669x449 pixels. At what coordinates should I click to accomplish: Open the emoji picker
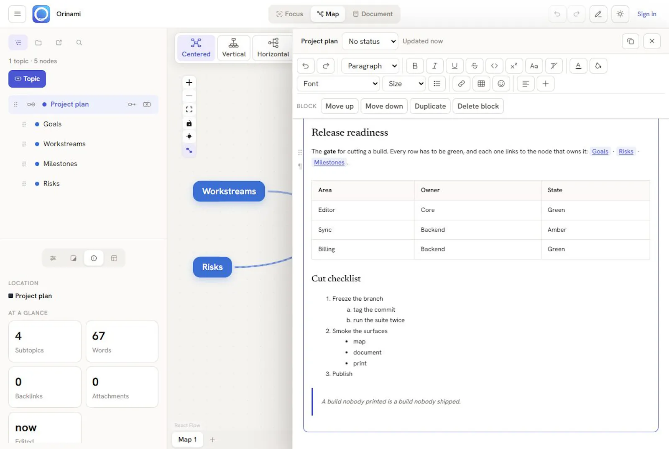[x=501, y=84]
